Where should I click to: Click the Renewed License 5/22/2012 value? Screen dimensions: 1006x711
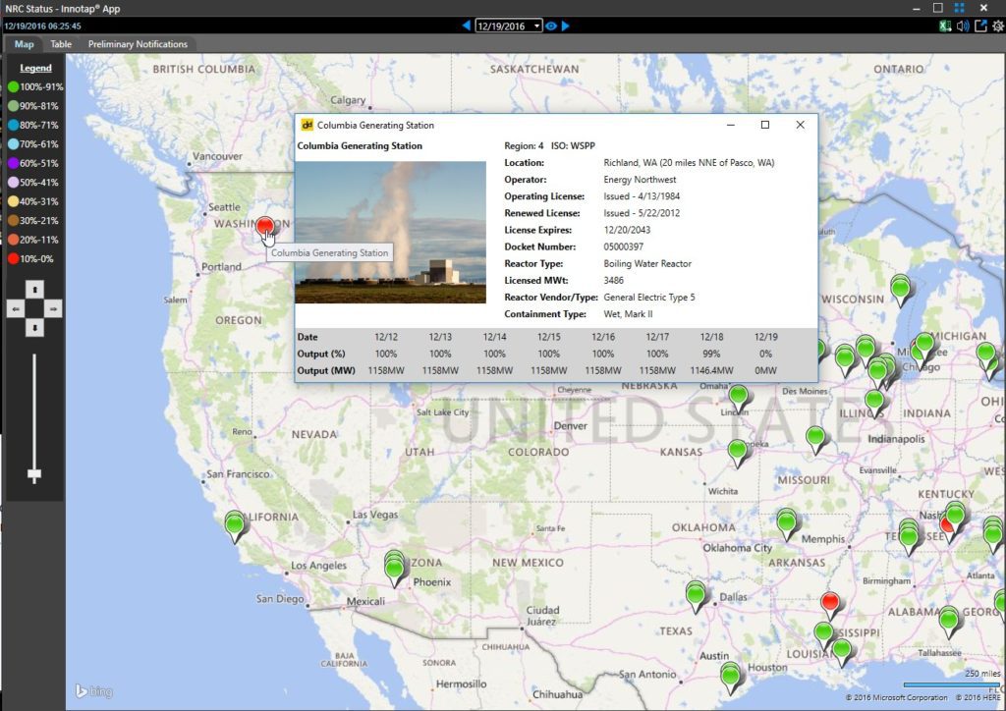pos(642,213)
